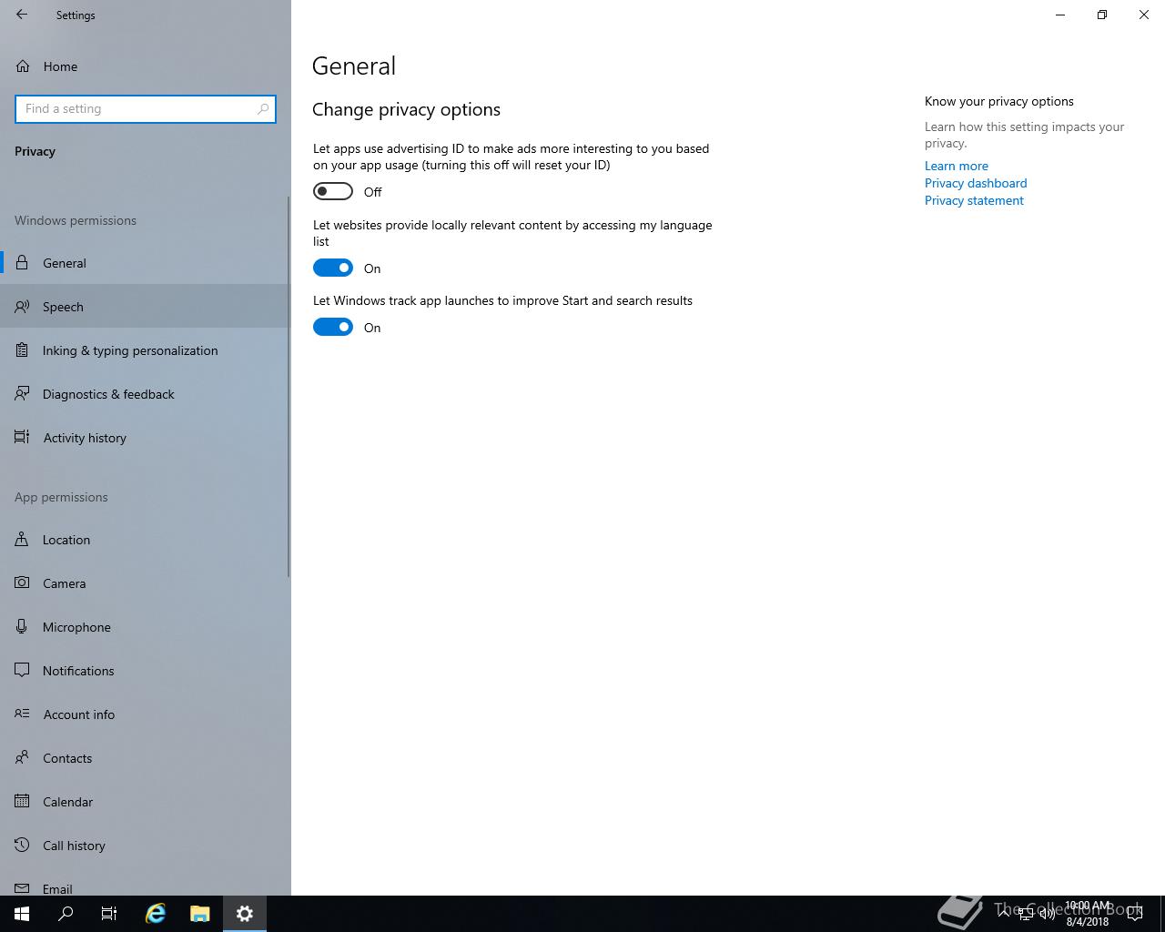Open the Windows Start menu
This screenshot has width=1165, height=932.
(x=22, y=914)
